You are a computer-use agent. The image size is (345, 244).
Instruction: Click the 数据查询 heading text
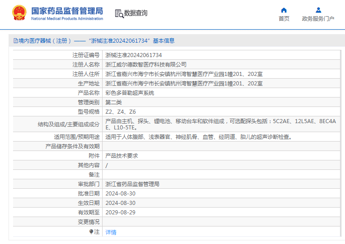point(135,13)
